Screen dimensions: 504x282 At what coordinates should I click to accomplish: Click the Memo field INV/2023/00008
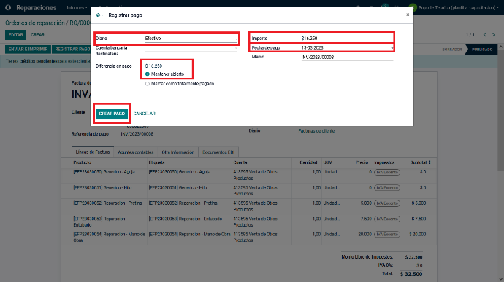pyautogui.click(x=347, y=57)
